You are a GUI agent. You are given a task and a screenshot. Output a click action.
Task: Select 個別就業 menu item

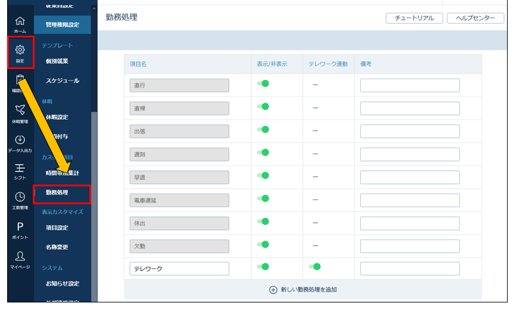click(x=57, y=61)
